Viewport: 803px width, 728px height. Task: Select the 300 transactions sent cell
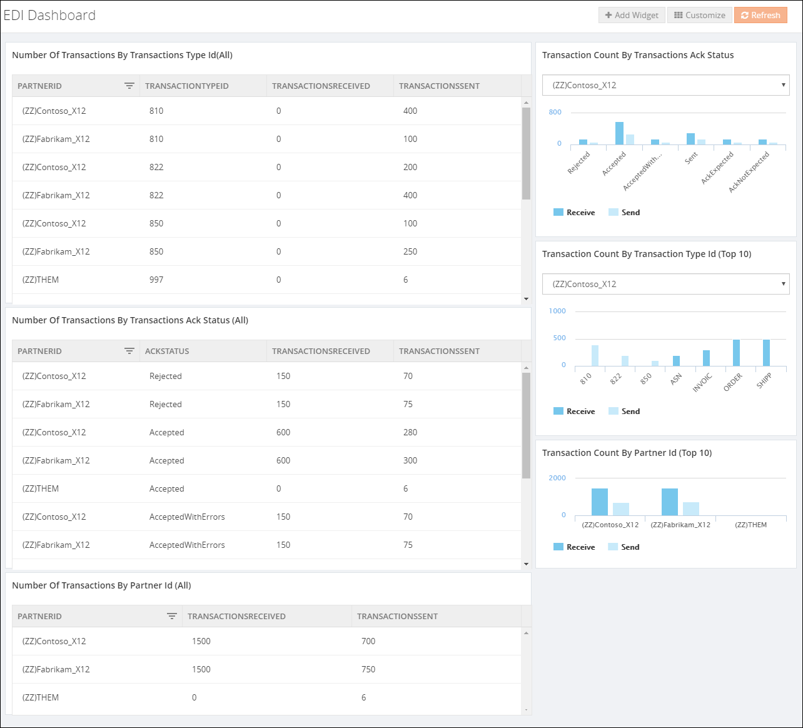(410, 460)
